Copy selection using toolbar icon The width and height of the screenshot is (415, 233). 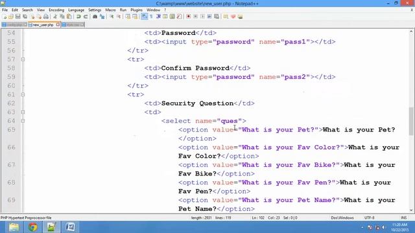click(62, 17)
